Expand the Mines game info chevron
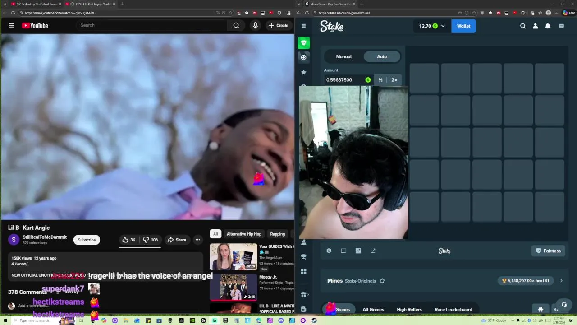Viewport: 577px width, 325px height. tap(561, 281)
